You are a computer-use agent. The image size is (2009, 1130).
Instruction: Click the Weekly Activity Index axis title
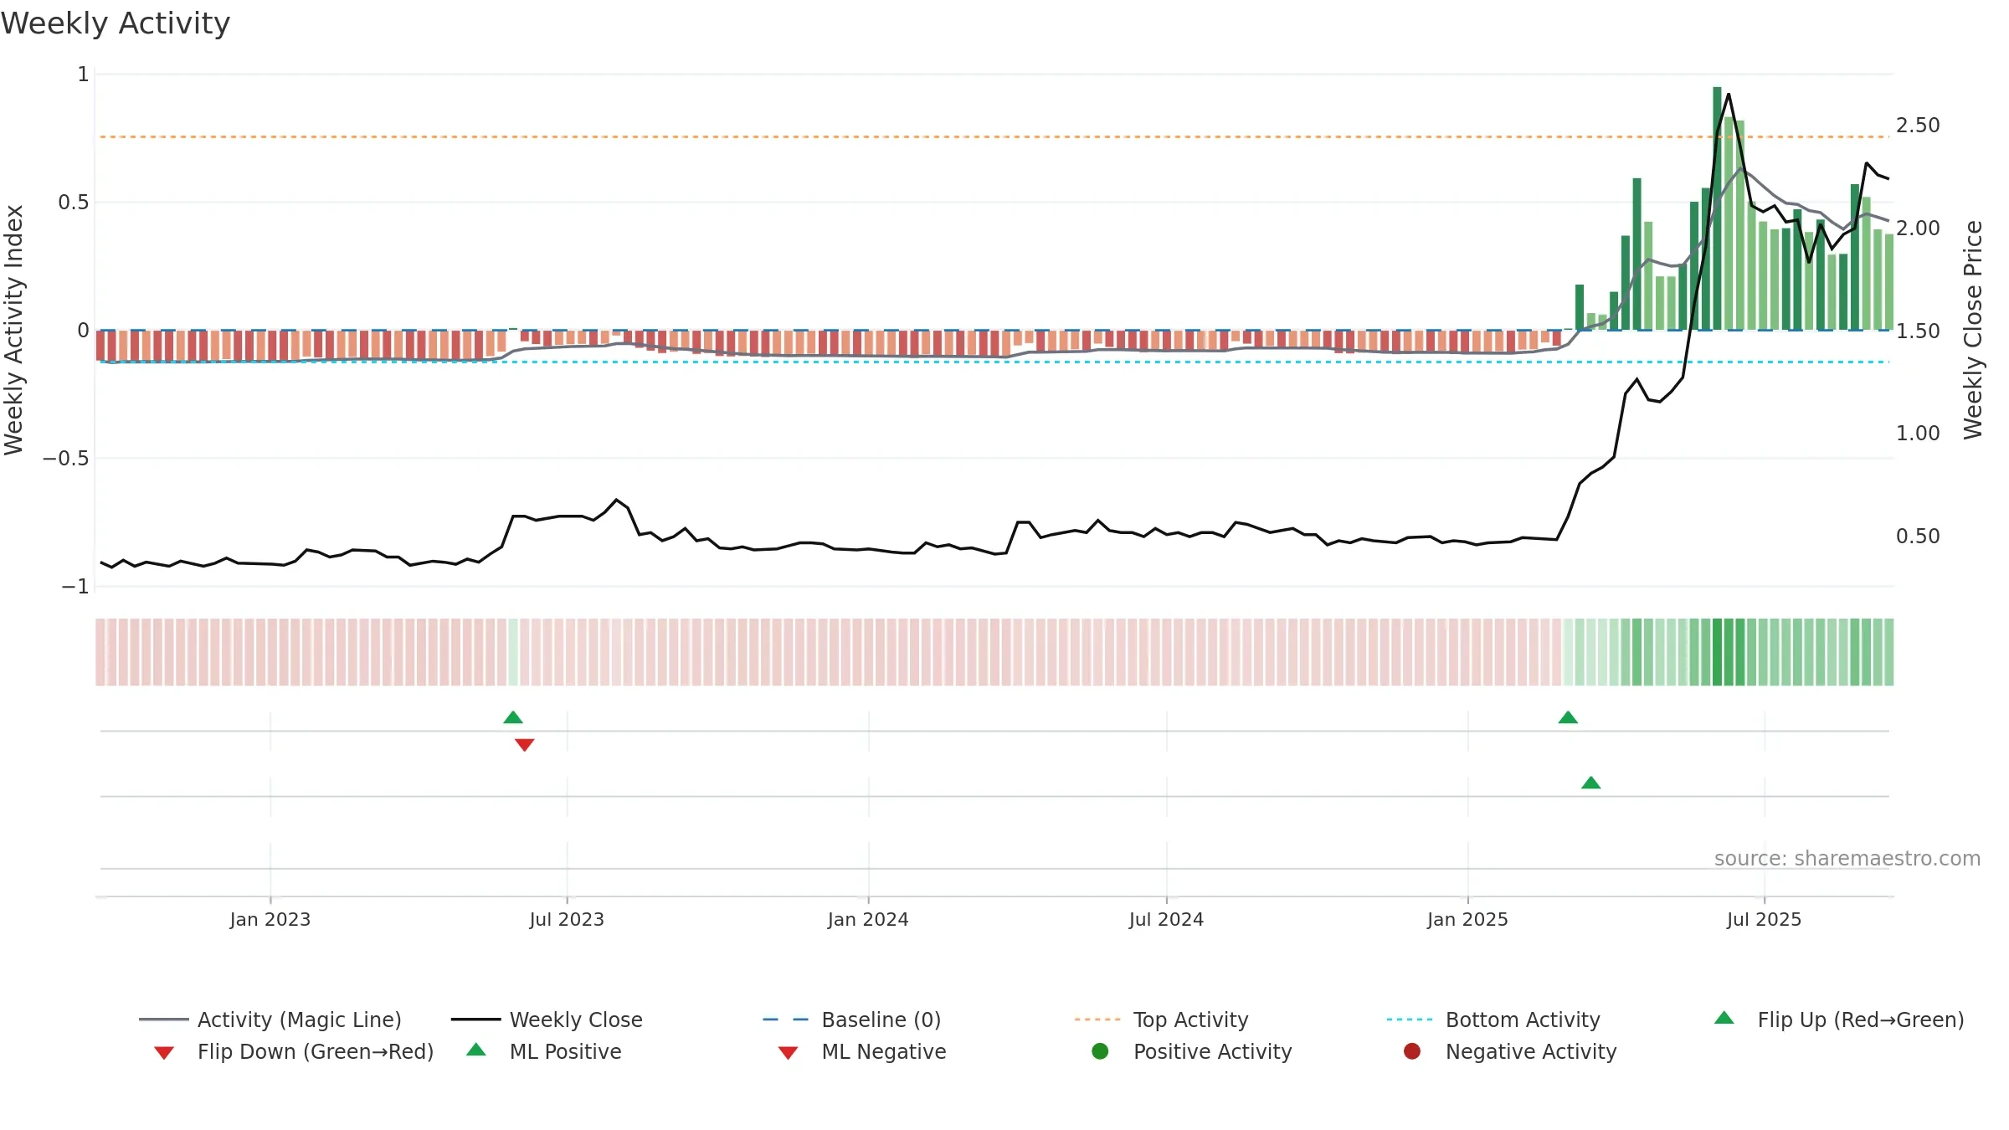[14, 330]
